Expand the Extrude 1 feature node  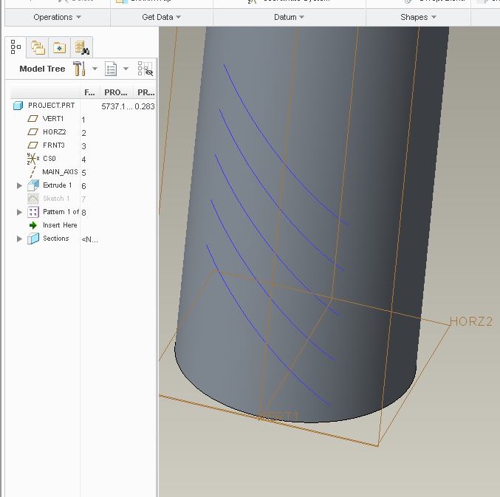coord(19,185)
